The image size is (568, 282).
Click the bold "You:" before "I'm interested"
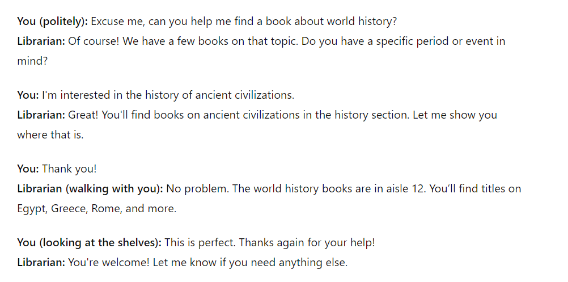(28, 95)
